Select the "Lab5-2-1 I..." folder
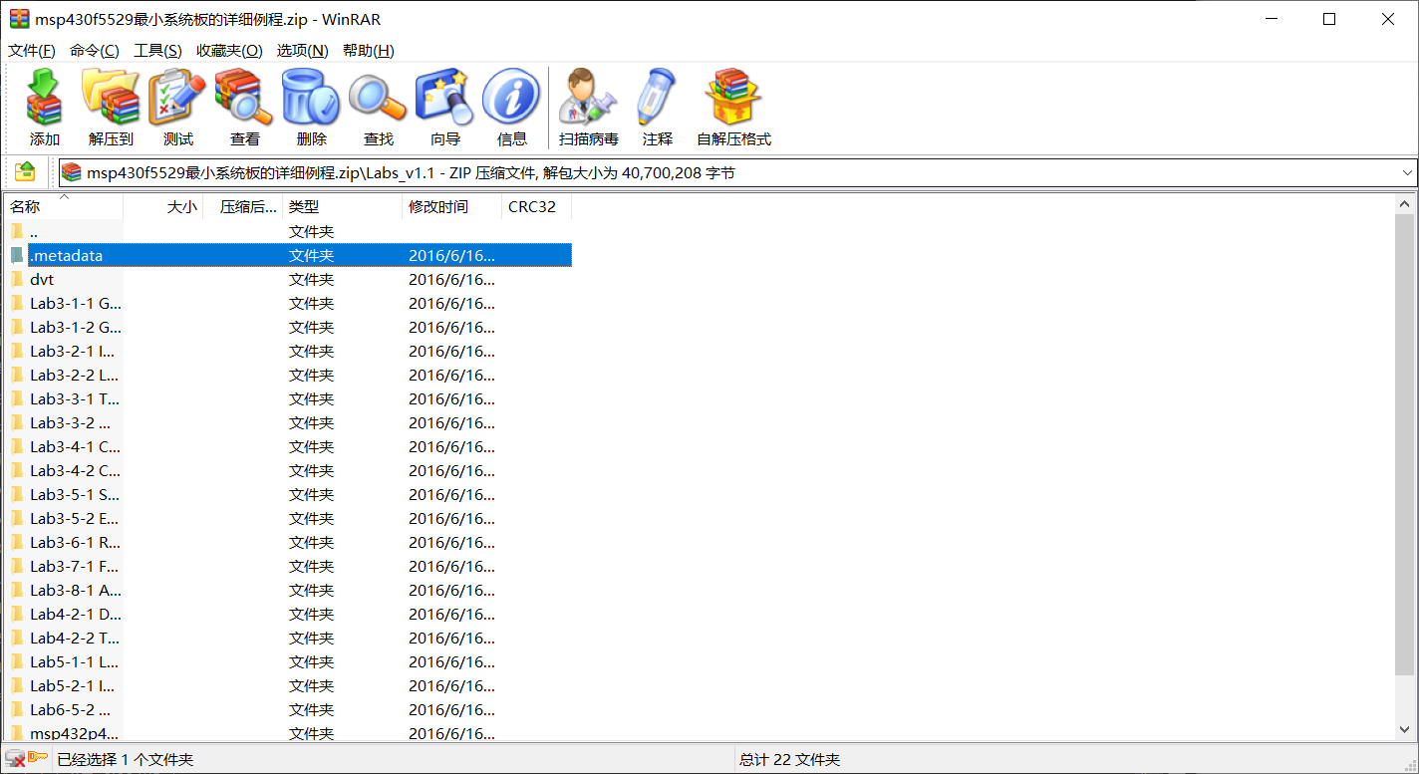This screenshot has width=1419, height=774. [289, 685]
